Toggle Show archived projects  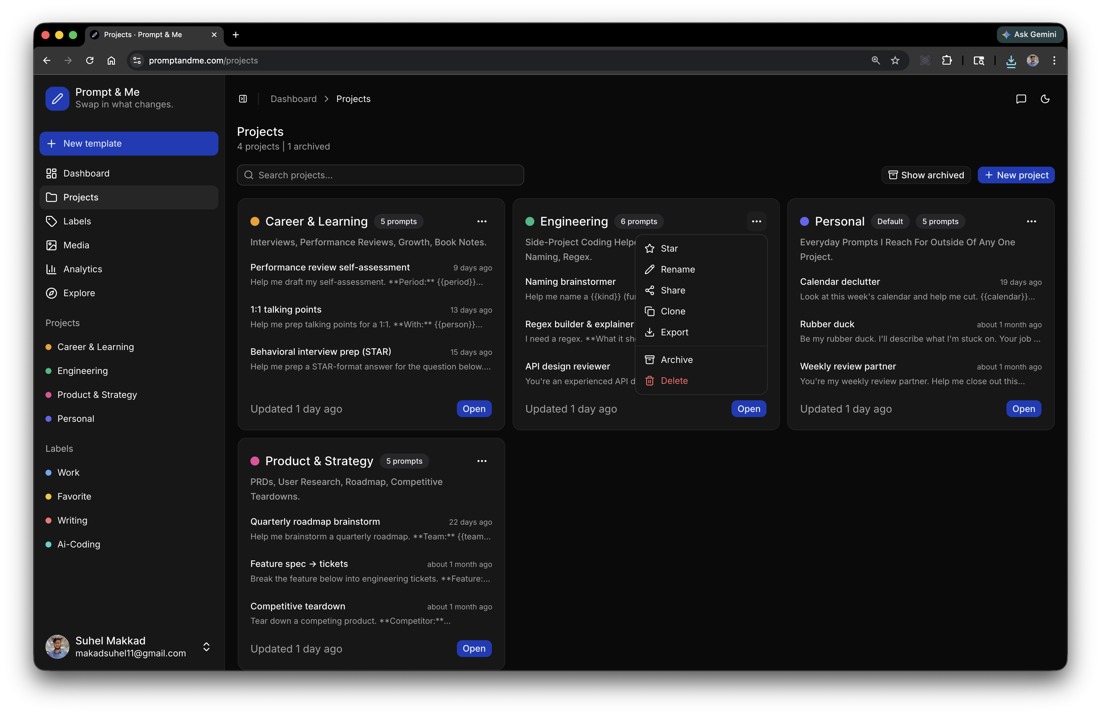pyautogui.click(x=926, y=175)
